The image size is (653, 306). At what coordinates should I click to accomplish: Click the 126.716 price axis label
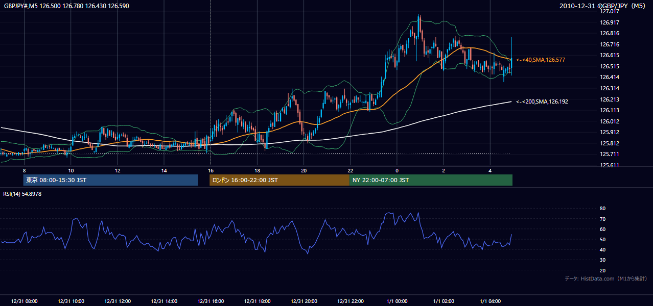pos(610,44)
